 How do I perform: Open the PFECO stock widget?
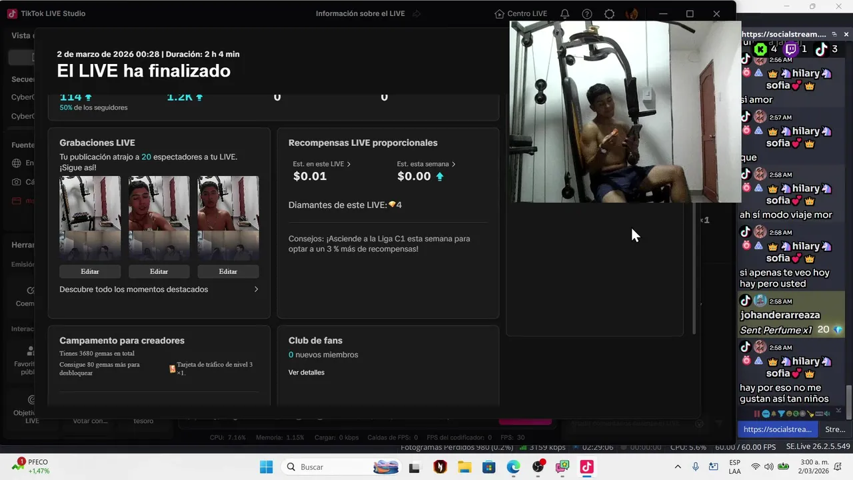[x=30, y=467]
